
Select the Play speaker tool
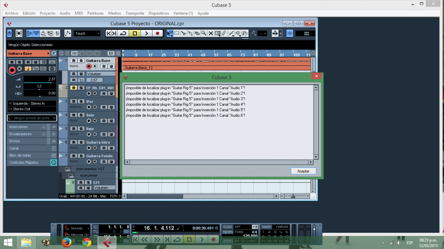click(238, 33)
